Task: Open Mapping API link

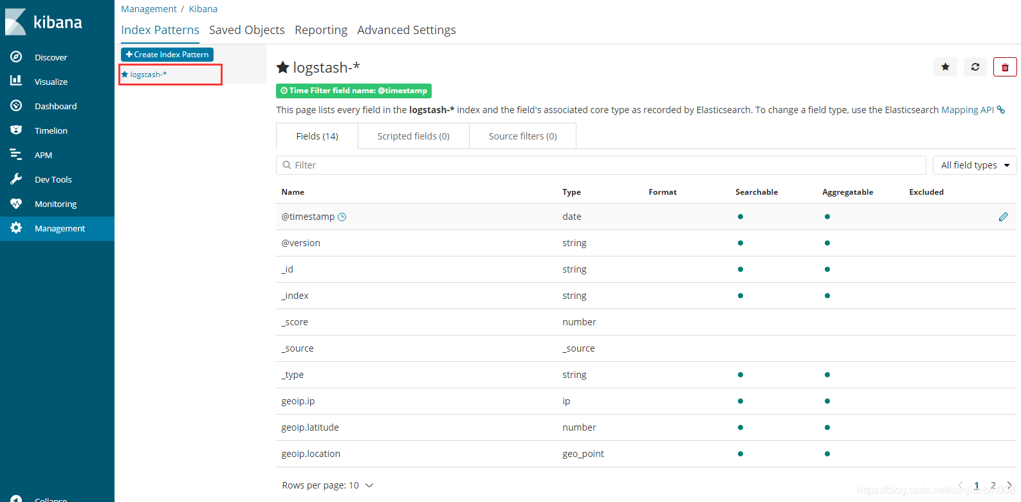Action: (x=968, y=110)
